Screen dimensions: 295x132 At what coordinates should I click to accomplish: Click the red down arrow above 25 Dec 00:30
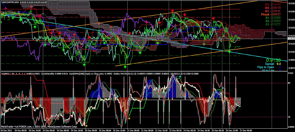click(213, 18)
